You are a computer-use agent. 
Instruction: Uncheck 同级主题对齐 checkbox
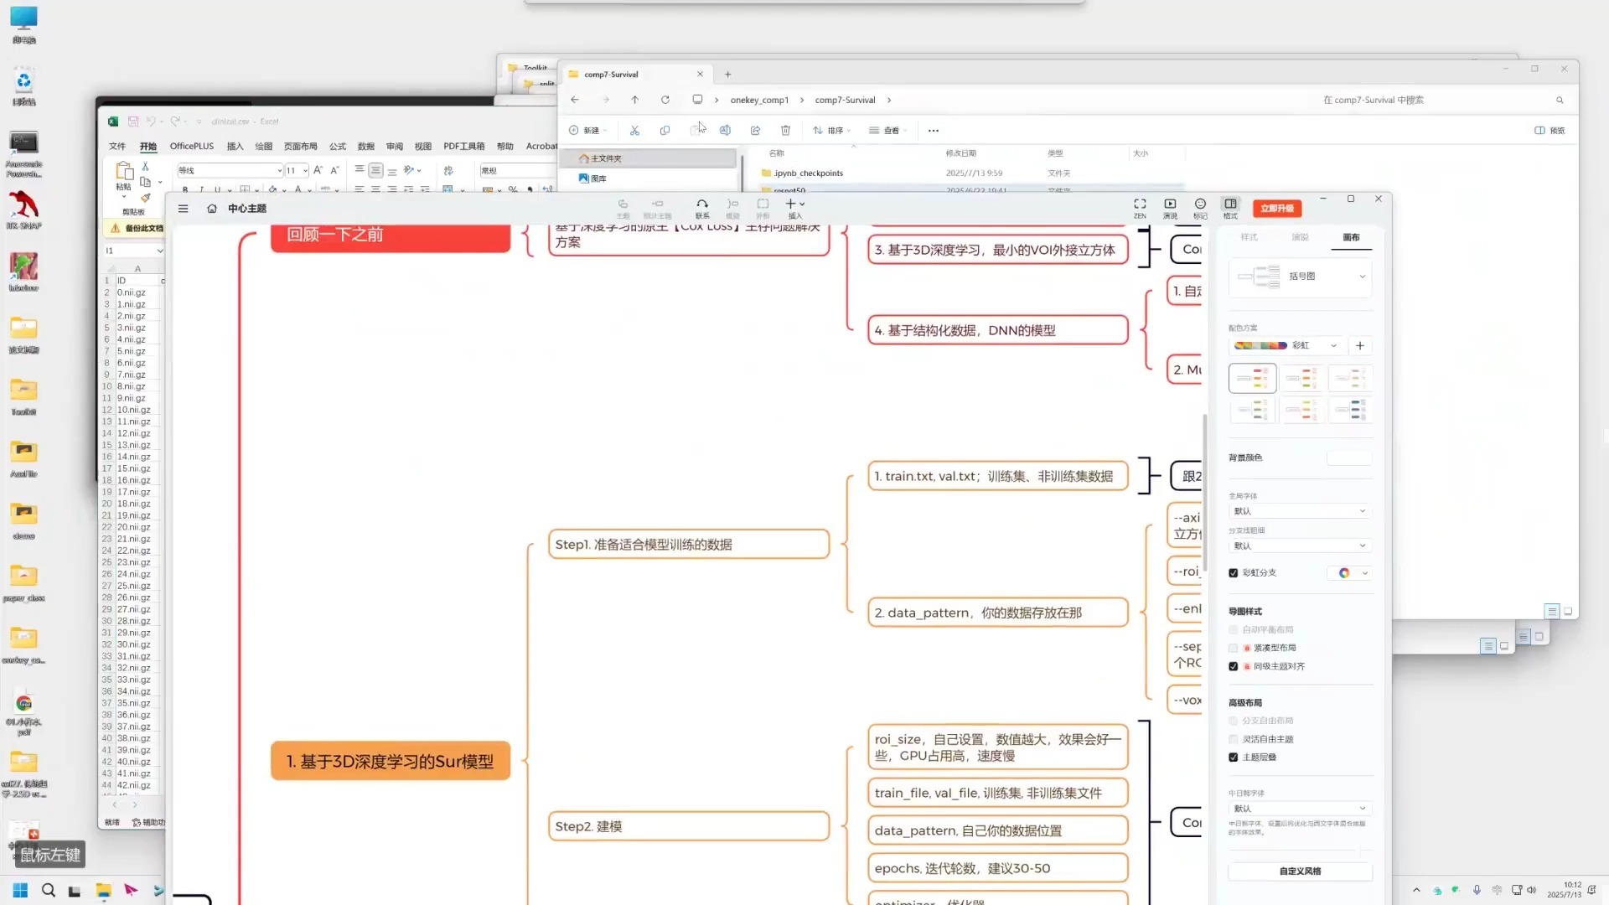1233,666
